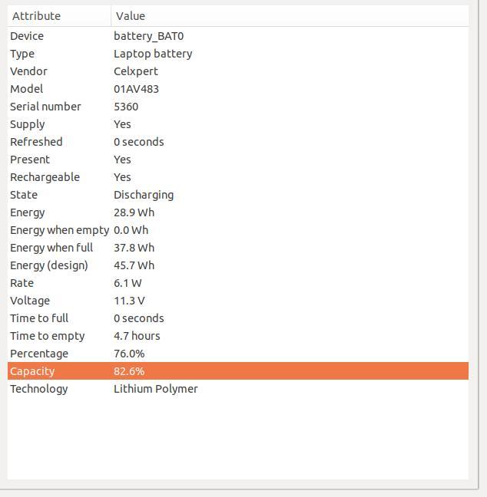
Task: Select the Type row Laptop battery
Action: [x=238, y=54]
